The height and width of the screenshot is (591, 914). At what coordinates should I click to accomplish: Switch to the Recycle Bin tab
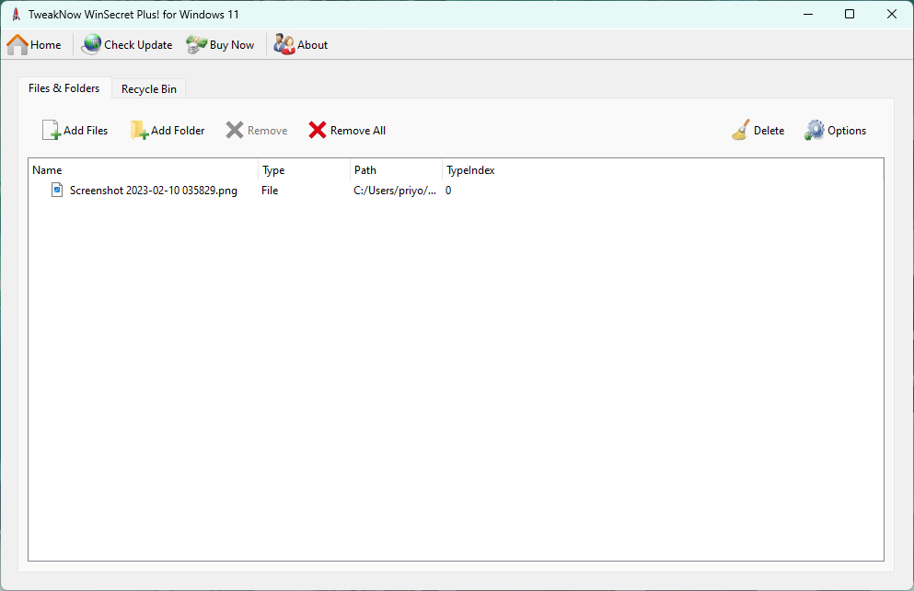[148, 89]
